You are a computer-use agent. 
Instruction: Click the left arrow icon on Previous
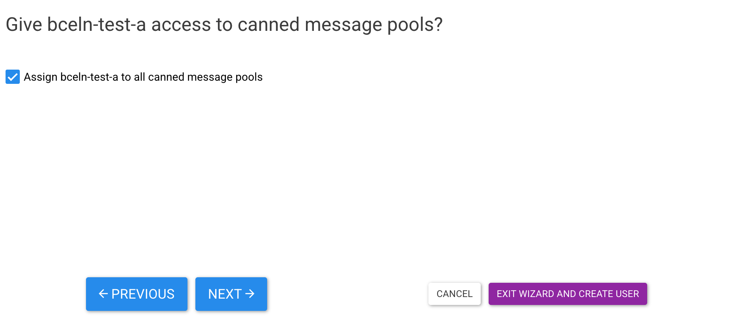(103, 294)
